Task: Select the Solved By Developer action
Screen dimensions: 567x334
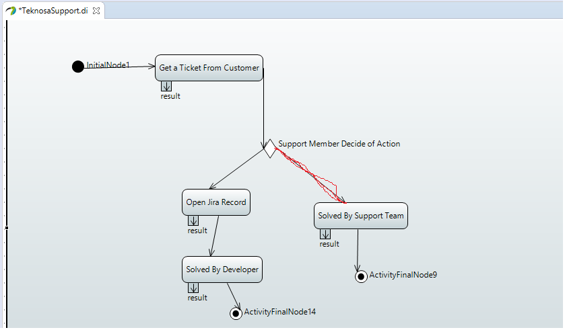Action: click(x=222, y=269)
